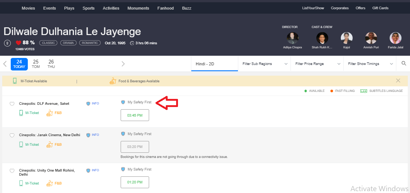Screen dimensions: 410x193
Task: Favorite Cinepolis Unity One Mall heart
Action: point(12,171)
